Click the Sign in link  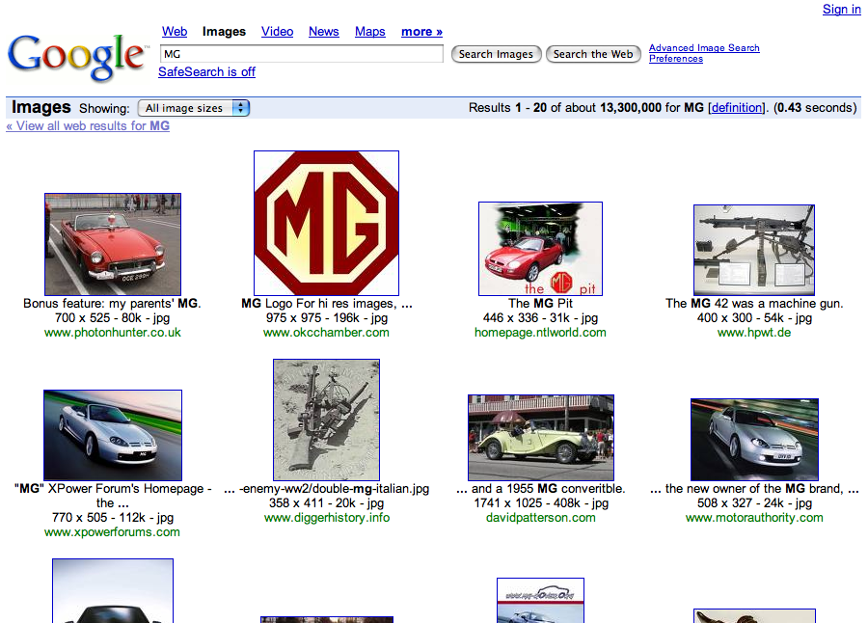841,10
